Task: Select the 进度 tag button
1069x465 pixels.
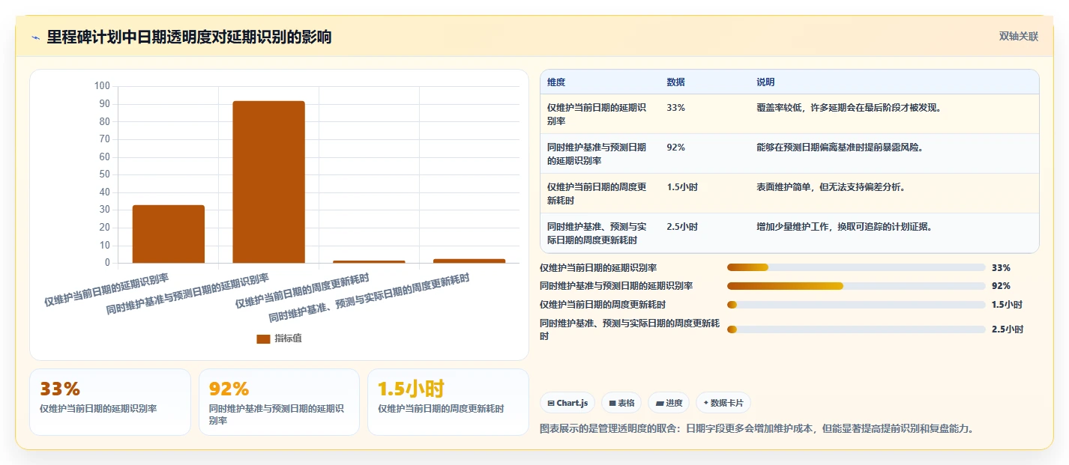Action: [669, 403]
